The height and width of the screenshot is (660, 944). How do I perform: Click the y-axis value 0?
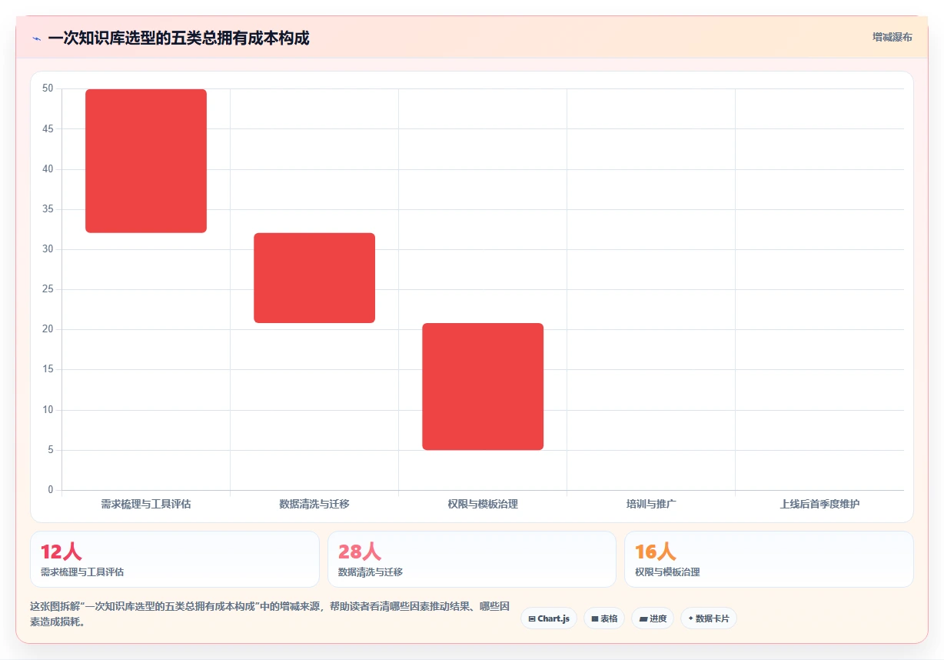pos(51,490)
